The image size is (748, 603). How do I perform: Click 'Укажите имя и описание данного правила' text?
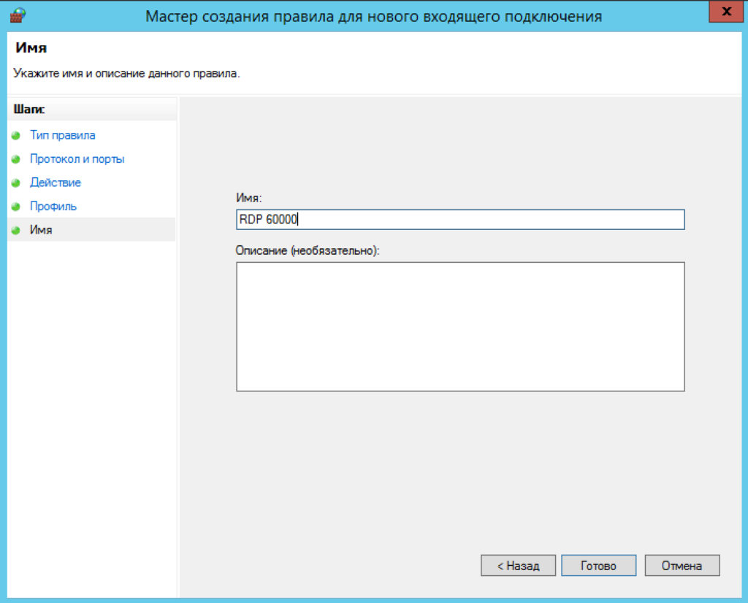click(x=126, y=74)
